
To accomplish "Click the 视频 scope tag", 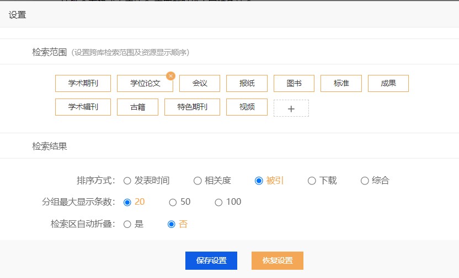I will (x=247, y=107).
